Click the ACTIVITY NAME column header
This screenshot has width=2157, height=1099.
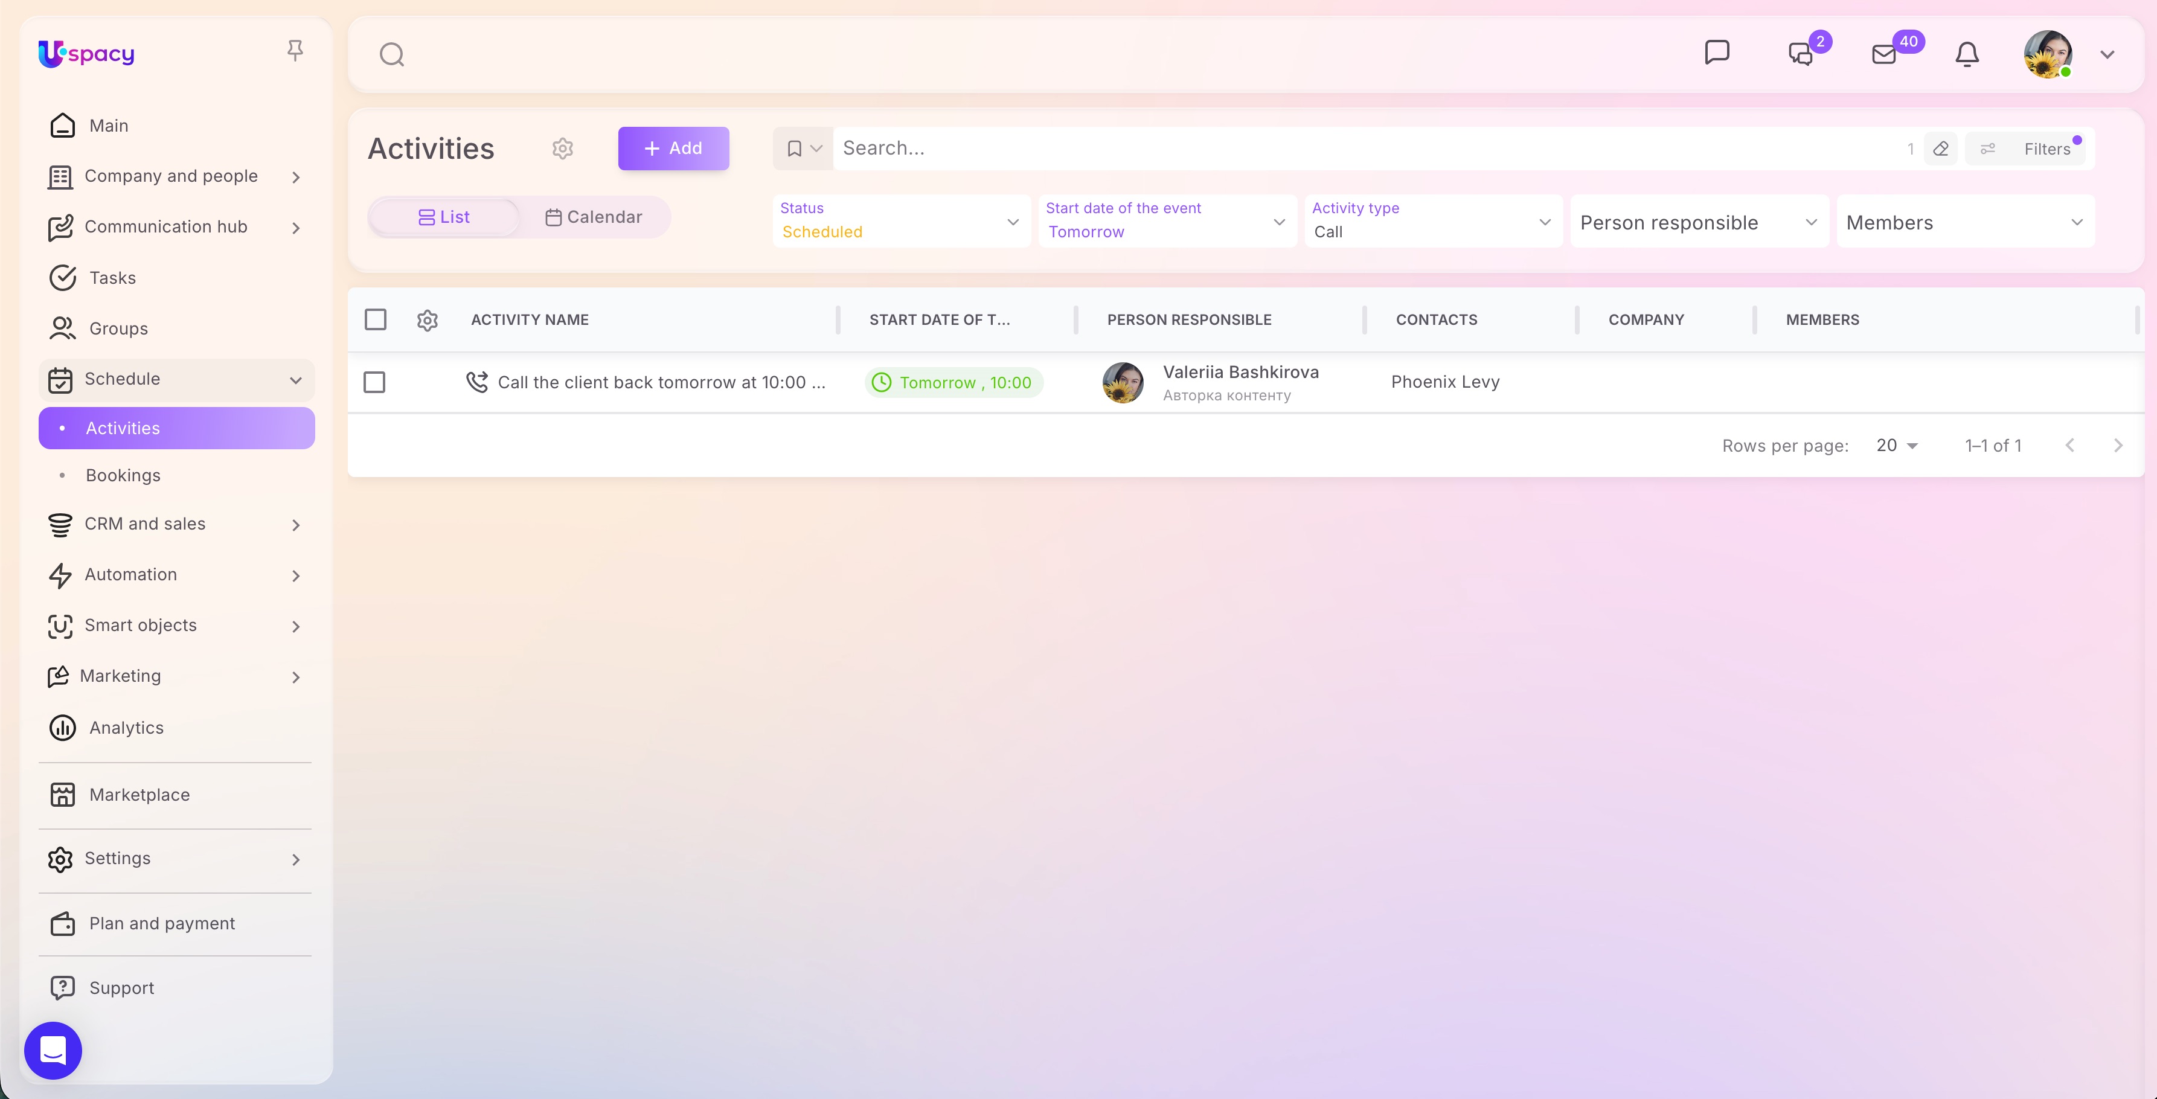[529, 320]
